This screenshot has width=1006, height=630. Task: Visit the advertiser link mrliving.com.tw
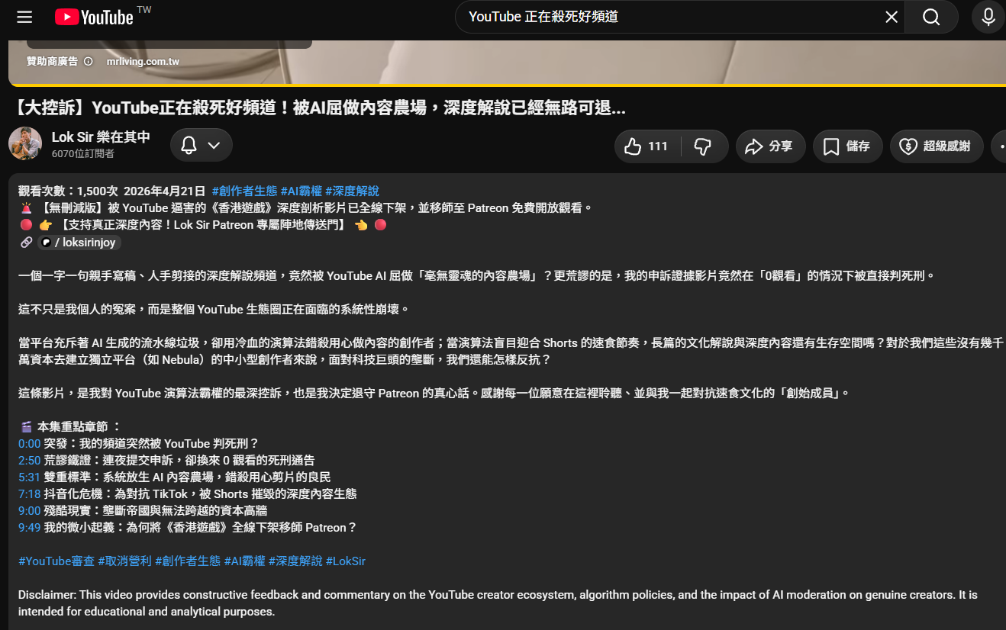[x=143, y=61]
